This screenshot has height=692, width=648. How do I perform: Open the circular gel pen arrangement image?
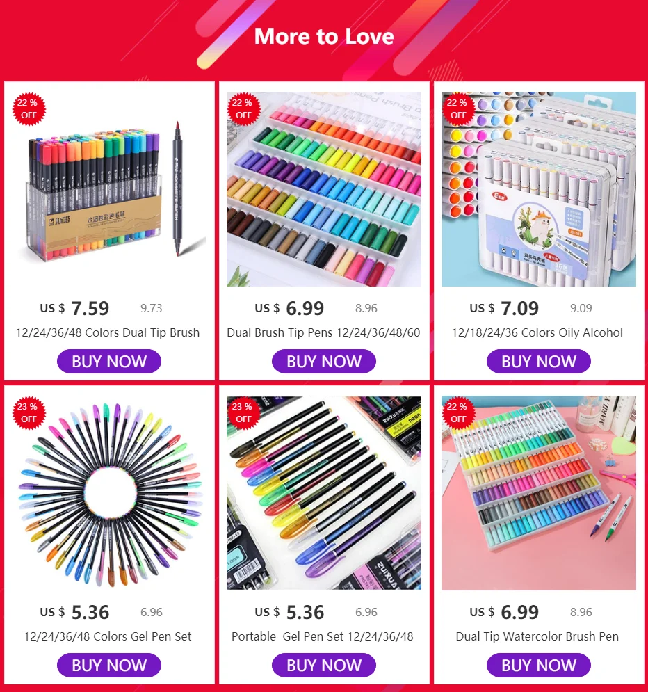pos(109,493)
